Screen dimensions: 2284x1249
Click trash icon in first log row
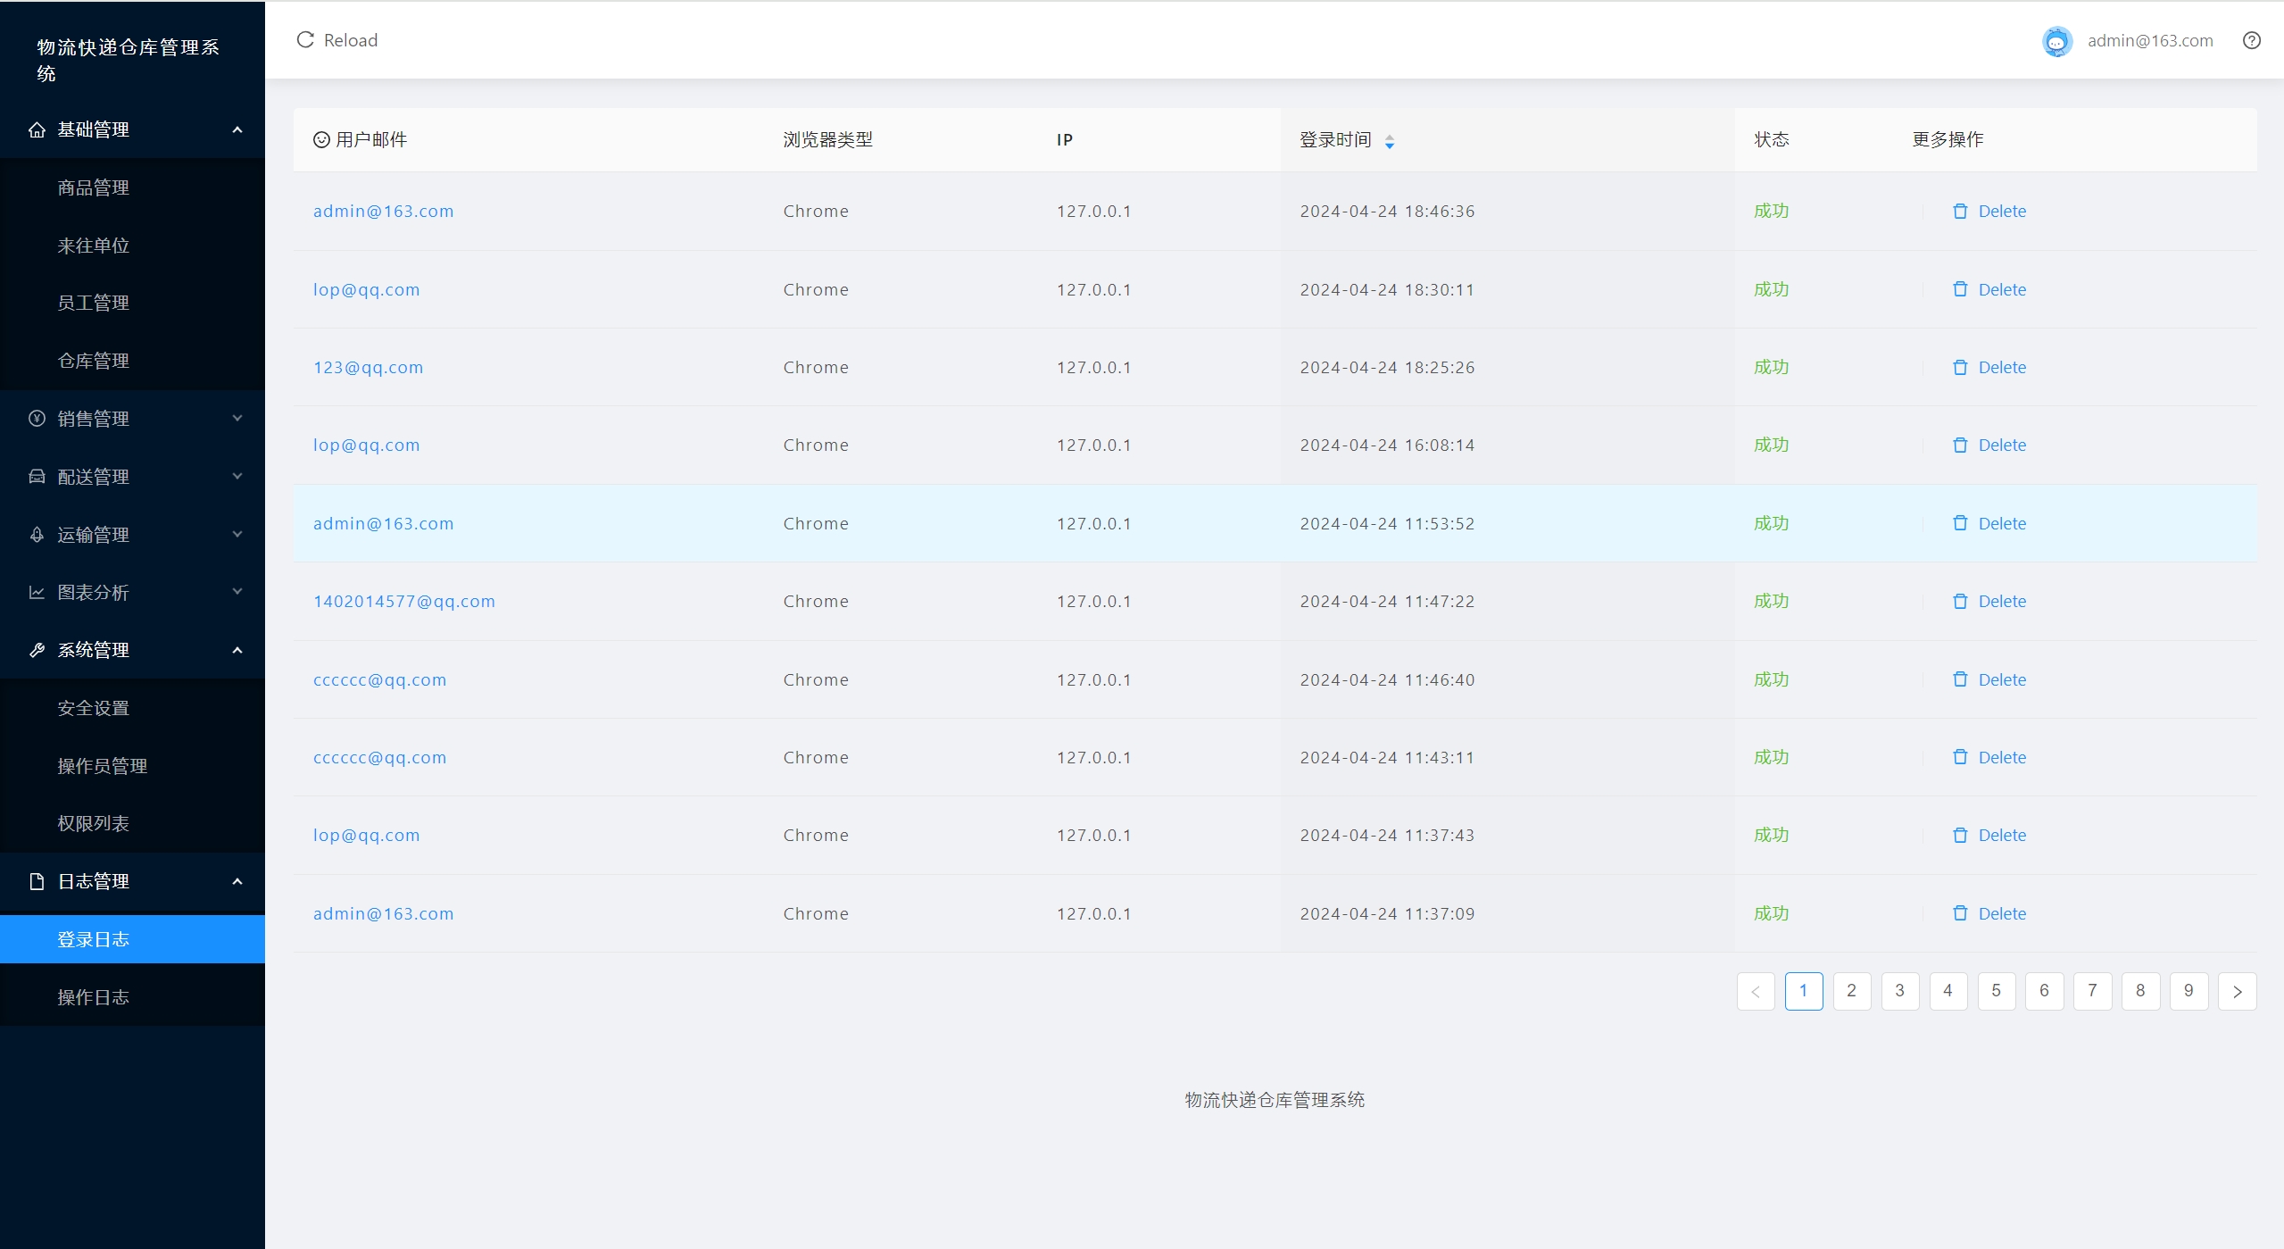click(x=1959, y=212)
